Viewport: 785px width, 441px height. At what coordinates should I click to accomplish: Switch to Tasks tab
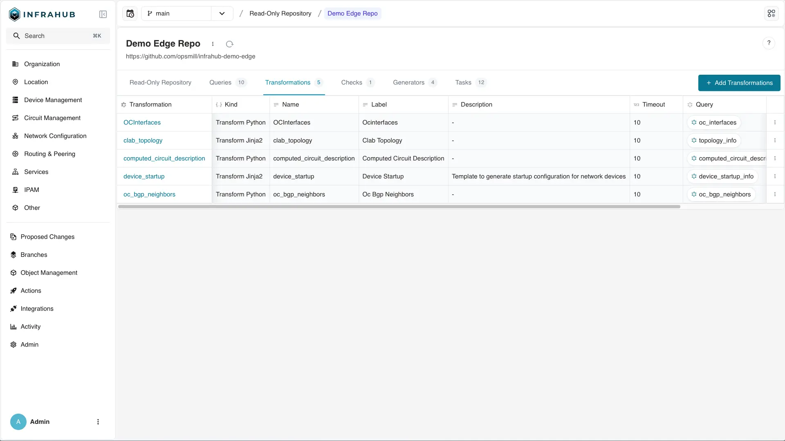click(x=471, y=82)
